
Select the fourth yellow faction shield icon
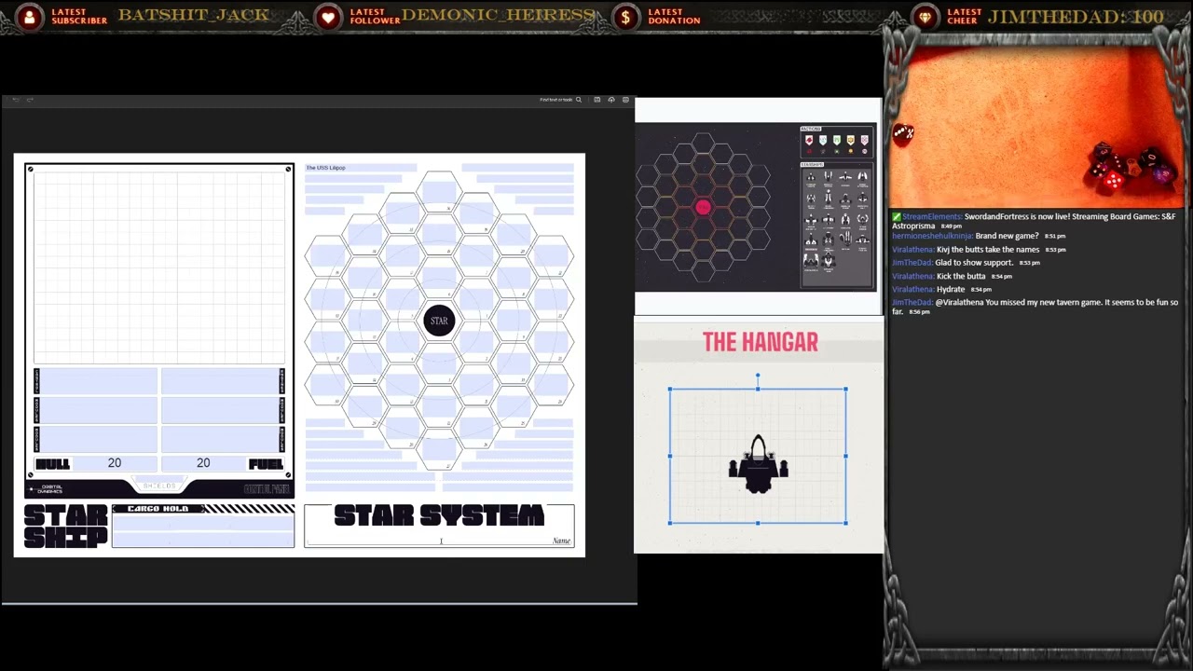(851, 140)
